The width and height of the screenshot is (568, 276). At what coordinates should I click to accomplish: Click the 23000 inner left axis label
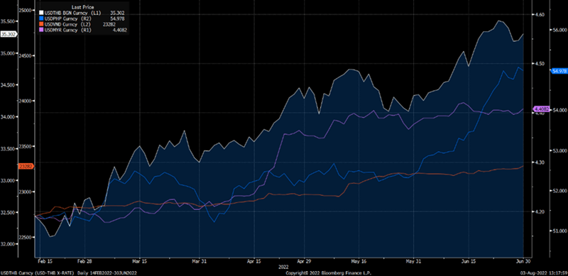tap(25, 192)
